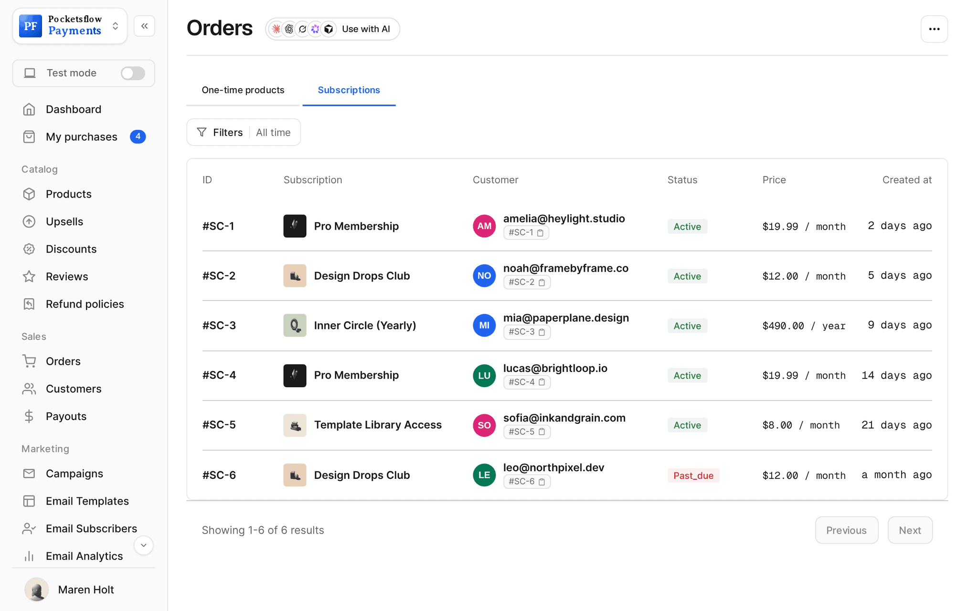Click the Status column header
The image size is (978, 611).
682,180
